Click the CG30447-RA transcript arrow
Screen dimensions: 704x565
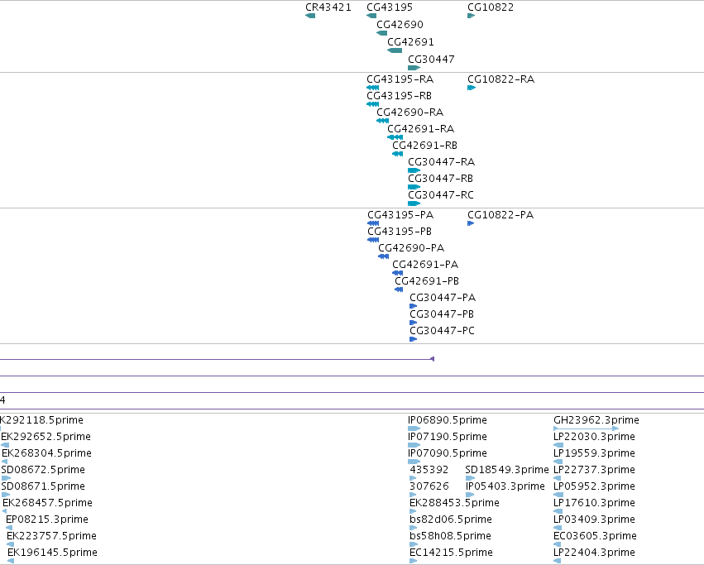414,170
